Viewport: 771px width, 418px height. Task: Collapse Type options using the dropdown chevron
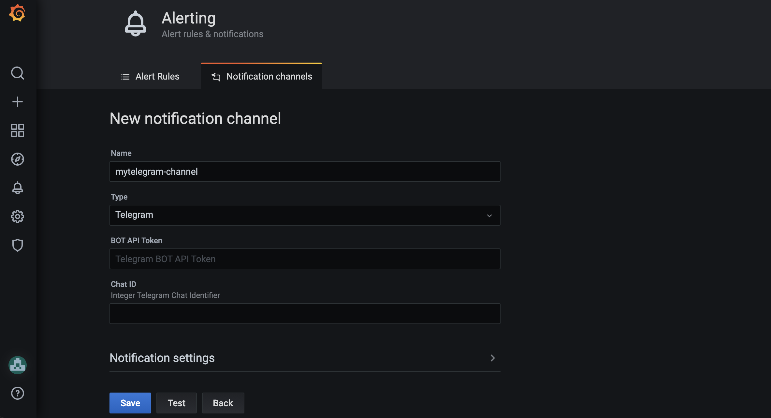[489, 215]
